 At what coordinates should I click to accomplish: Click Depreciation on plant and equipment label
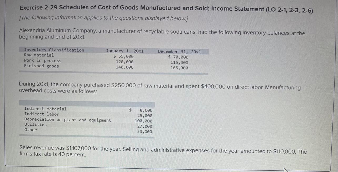(x=68, y=120)
